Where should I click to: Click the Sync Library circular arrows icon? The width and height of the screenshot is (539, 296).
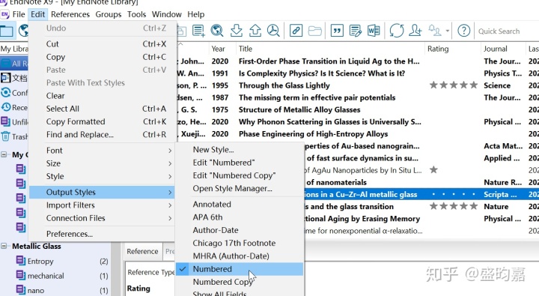(396, 31)
